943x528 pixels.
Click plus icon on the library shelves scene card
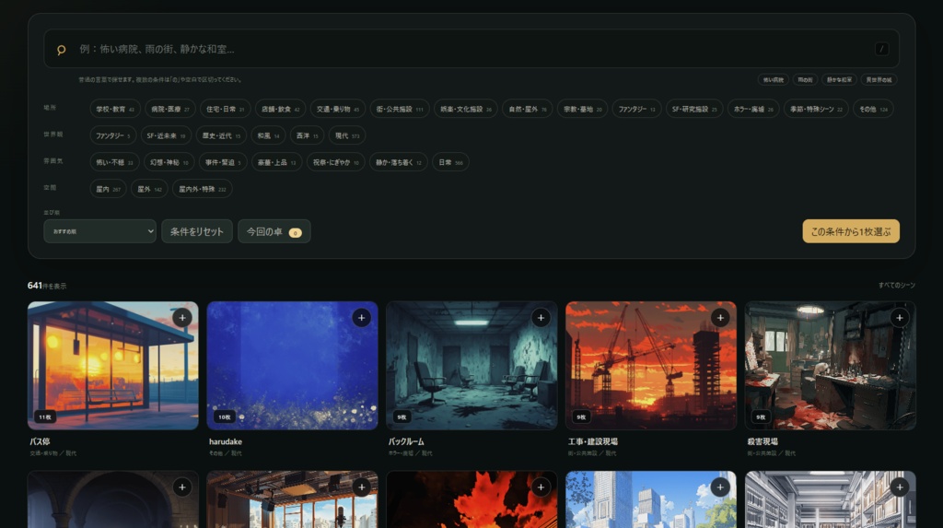[x=899, y=487]
